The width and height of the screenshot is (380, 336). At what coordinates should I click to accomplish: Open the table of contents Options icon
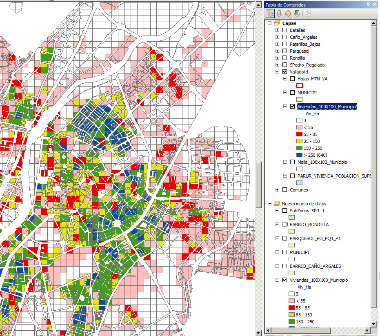point(308,13)
